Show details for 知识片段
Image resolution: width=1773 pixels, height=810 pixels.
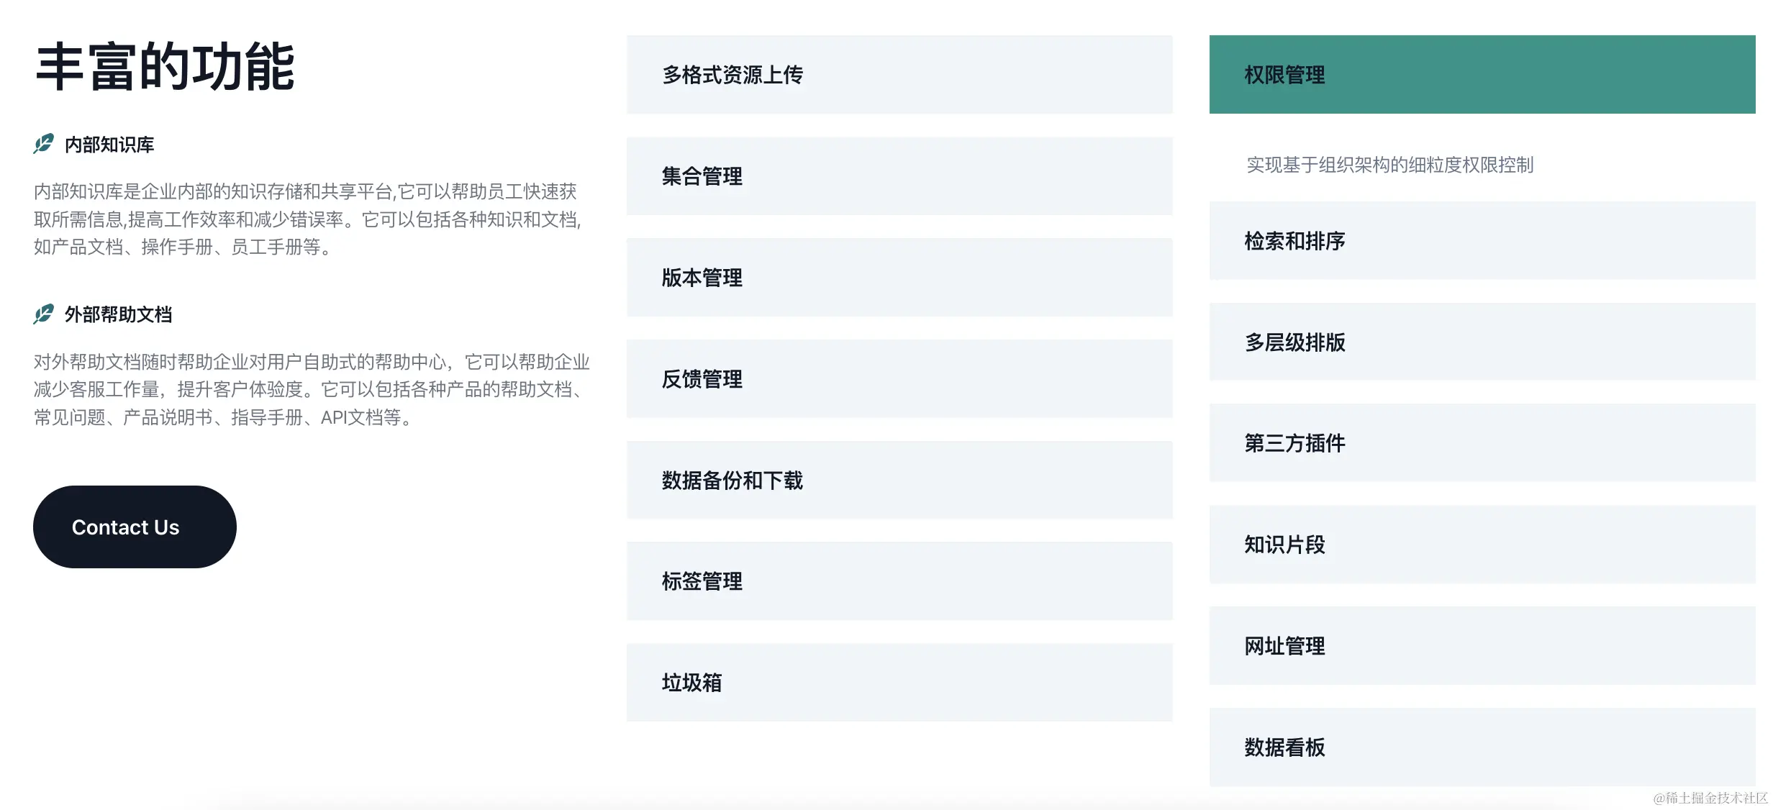pos(1482,545)
